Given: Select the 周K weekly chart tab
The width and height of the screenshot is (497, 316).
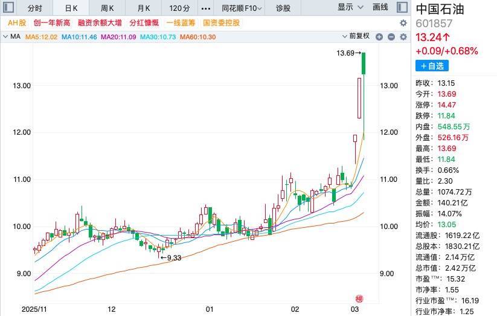Looking at the screenshot, I should [107, 8].
